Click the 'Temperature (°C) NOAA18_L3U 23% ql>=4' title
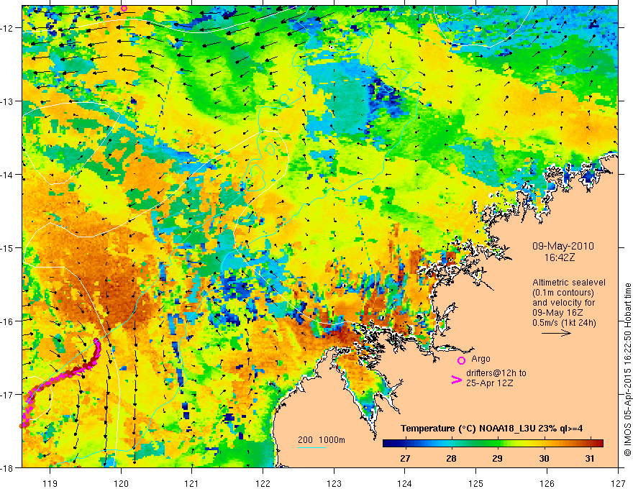The image size is (633, 489). coord(491,429)
